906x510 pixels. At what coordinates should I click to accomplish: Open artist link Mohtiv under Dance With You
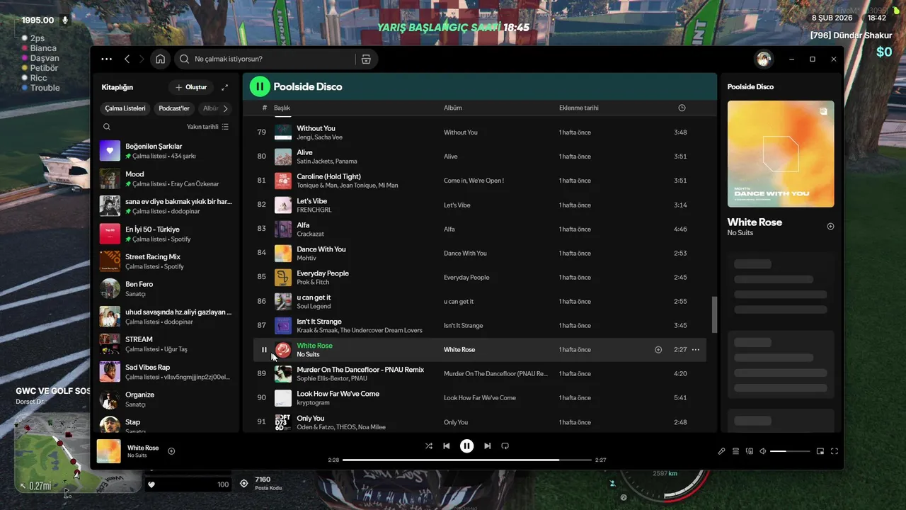[306, 258]
